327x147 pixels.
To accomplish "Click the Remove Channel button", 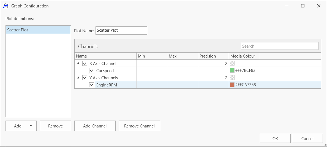I will (x=139, y=126).
